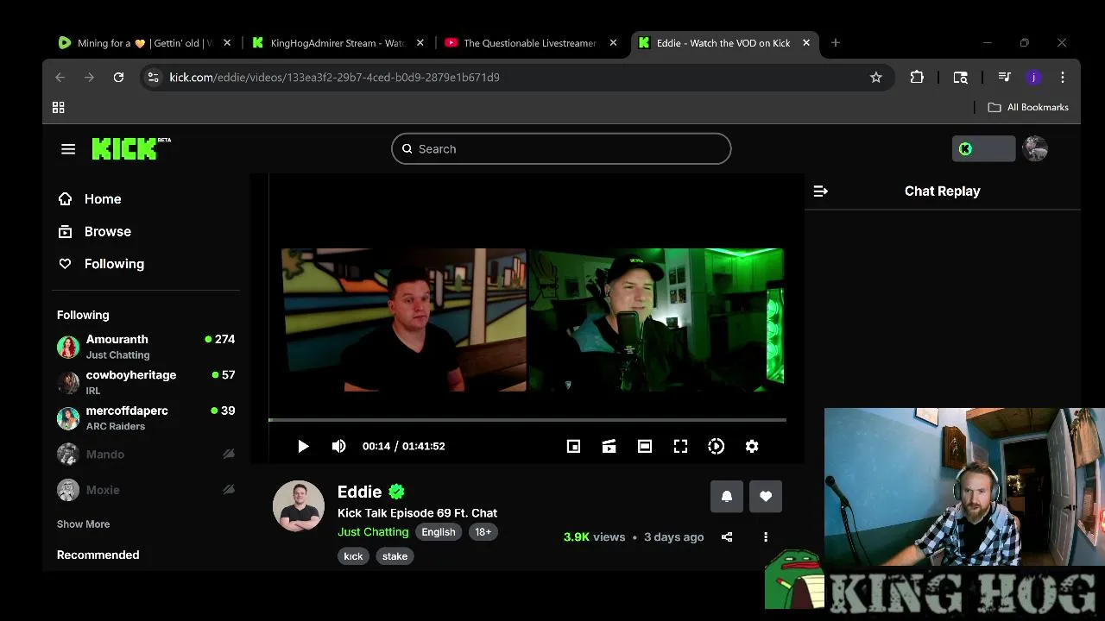Click the kick tag
Viewport: 1105px width, 621px height.
pos(353,556)
